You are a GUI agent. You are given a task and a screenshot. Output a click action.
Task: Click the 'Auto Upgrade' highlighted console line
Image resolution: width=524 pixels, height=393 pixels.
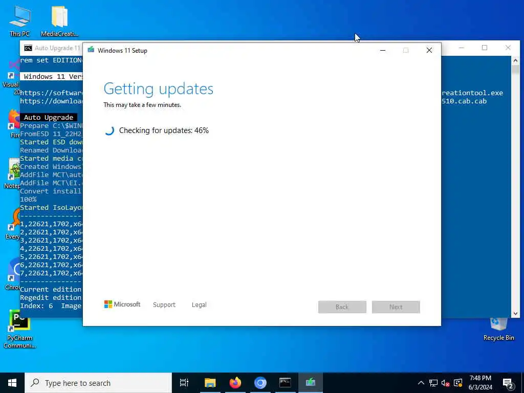49,117
